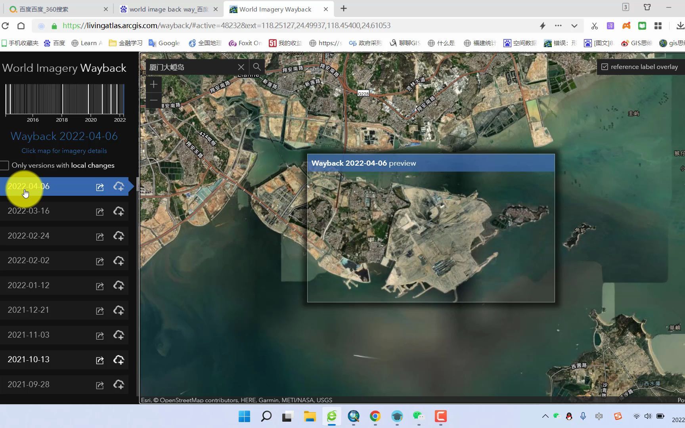The width and height of the screenshot is (685, 428).
Task: Zoom out on the map
Action: 154,100
